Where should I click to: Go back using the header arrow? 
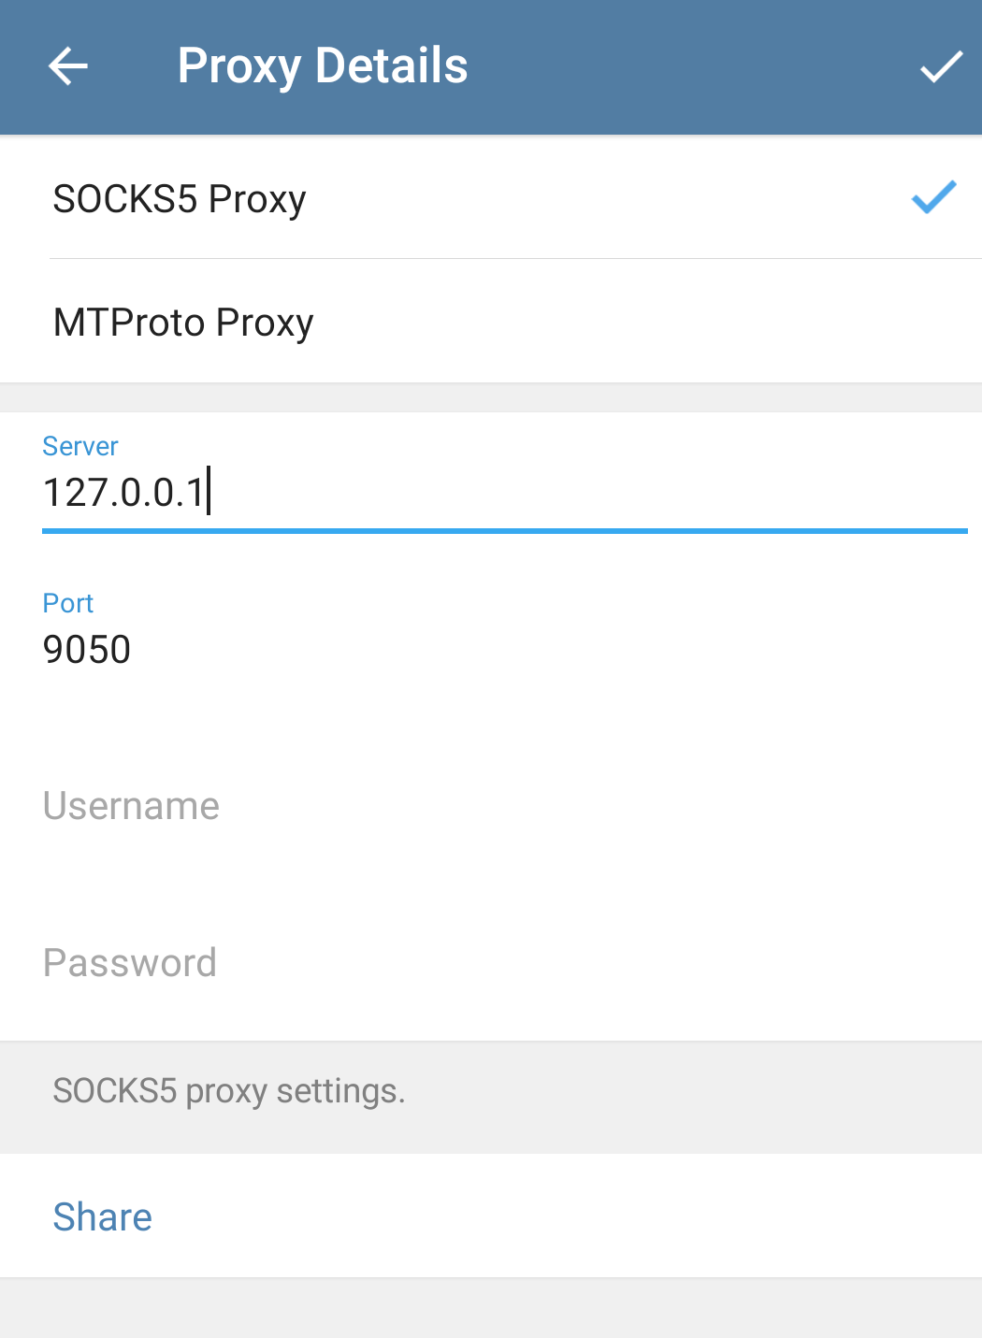(68, 66)
